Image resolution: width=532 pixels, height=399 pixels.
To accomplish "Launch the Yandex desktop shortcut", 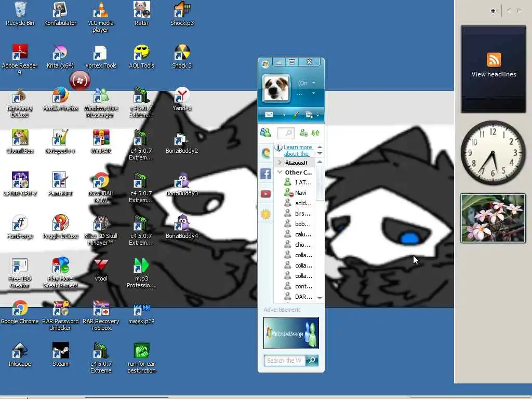I will click(x=182, y=99).
